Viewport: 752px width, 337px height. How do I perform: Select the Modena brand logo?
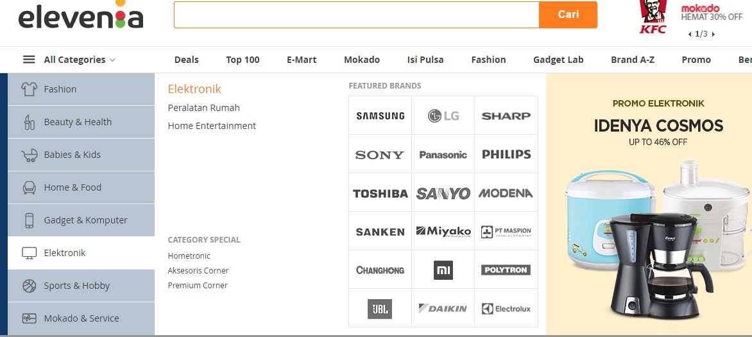pos(506,193)
